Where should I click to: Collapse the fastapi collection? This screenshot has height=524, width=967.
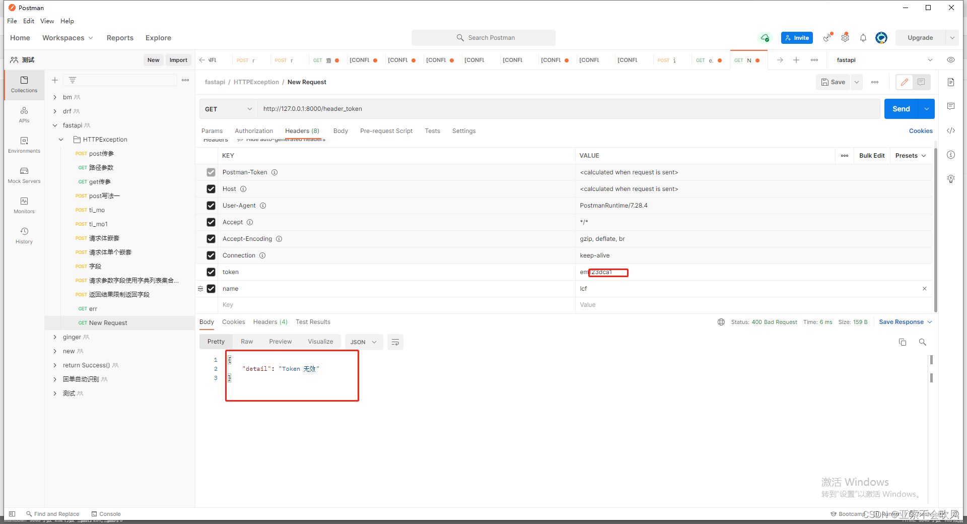click(x=55, y=125)
